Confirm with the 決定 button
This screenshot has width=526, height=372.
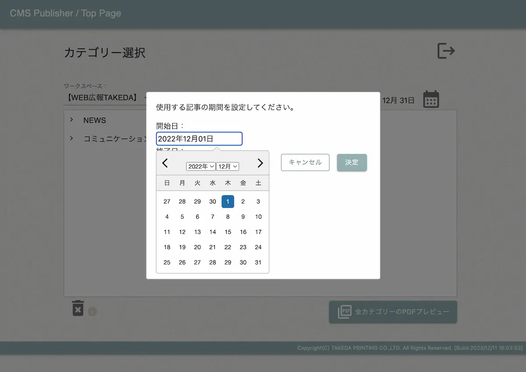352,162
